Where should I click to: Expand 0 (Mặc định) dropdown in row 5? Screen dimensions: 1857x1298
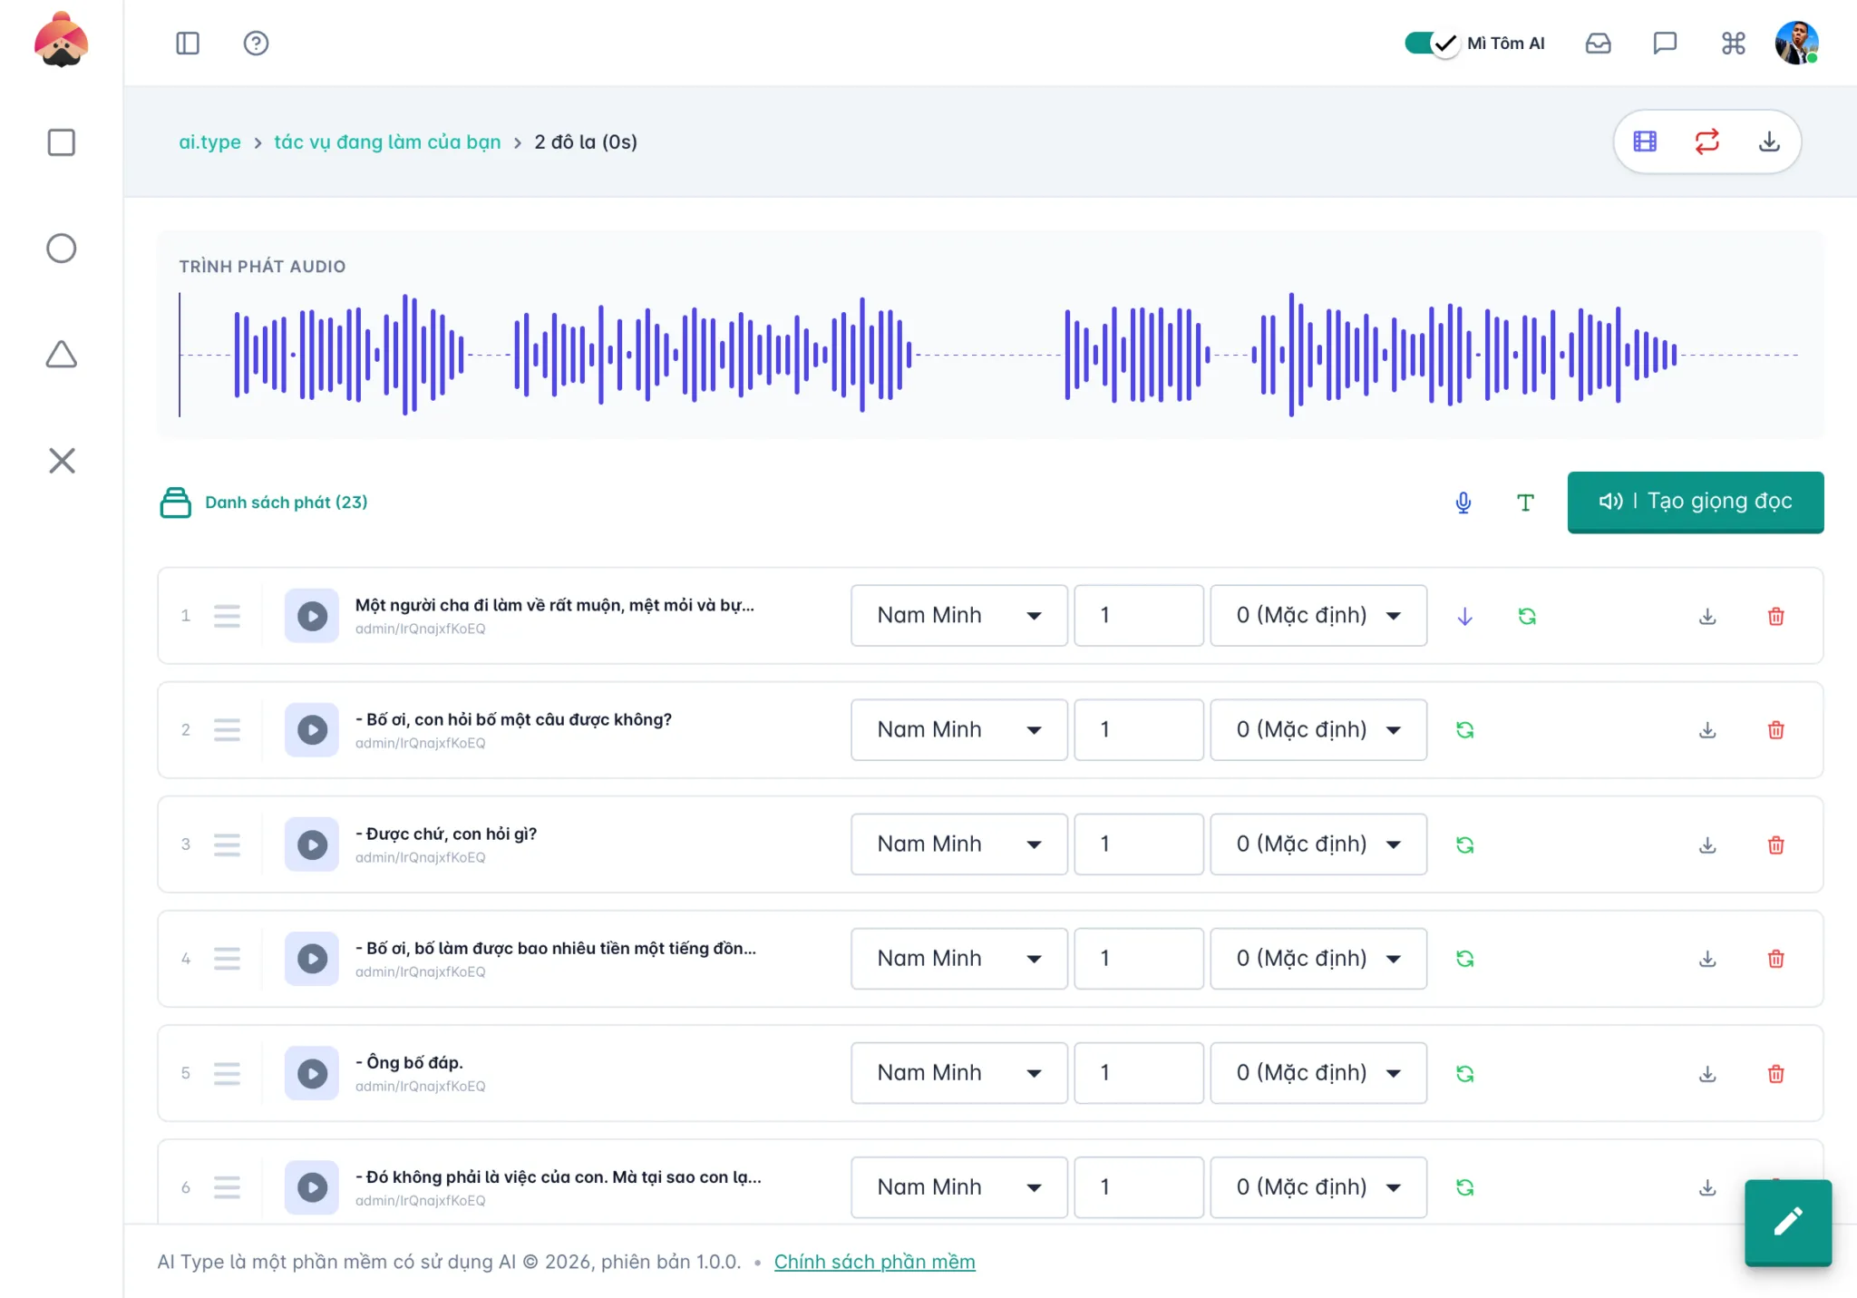(x=1318, y=1072)
